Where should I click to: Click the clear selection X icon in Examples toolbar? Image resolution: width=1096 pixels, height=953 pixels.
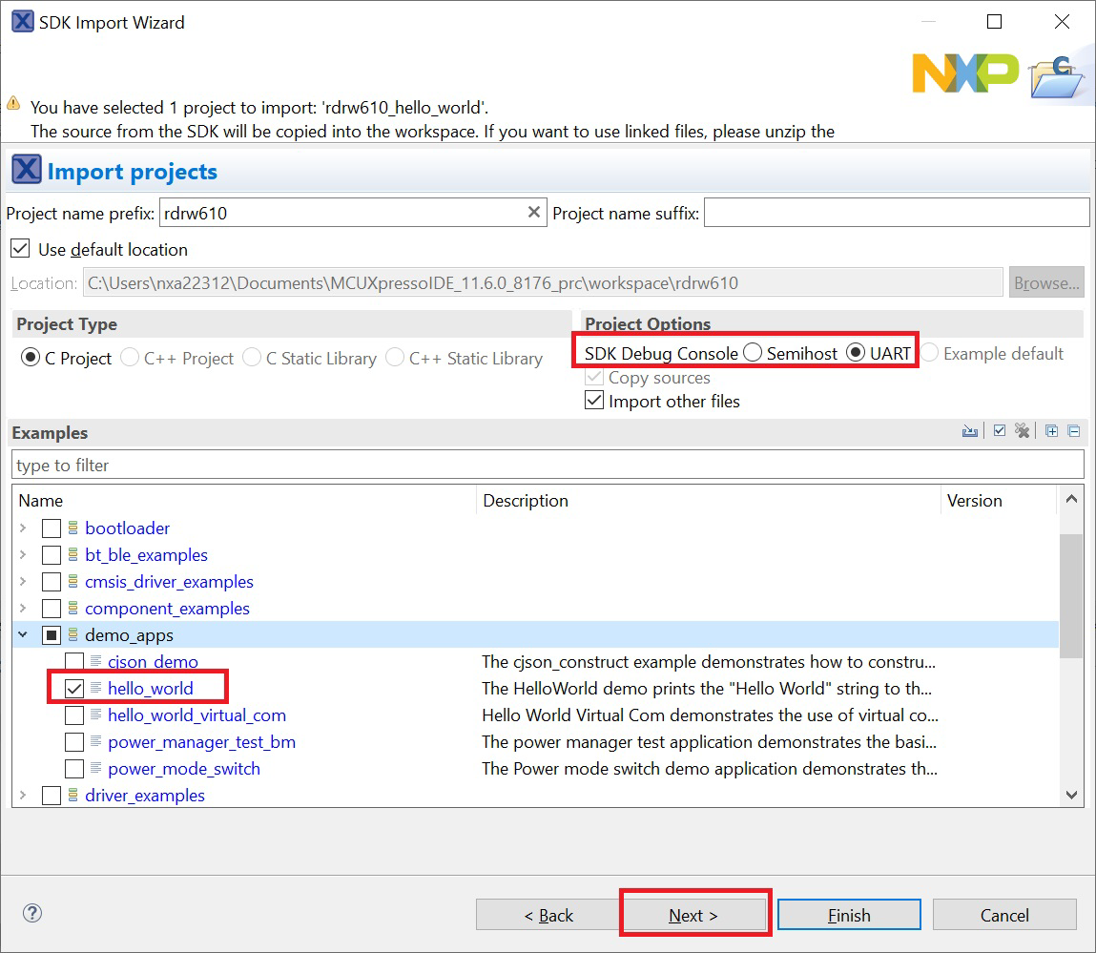(1022, 431)
